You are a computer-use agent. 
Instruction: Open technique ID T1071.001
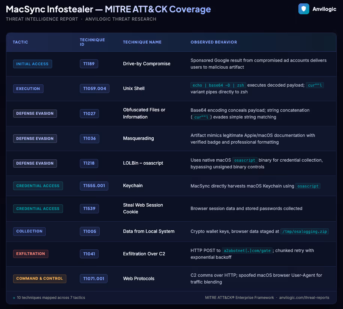[94, 279]
